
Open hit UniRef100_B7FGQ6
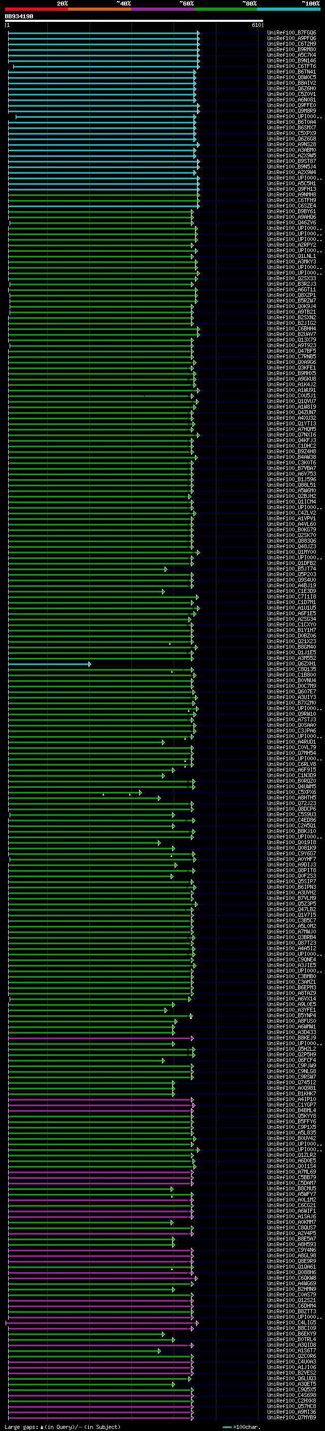(291, 33)
